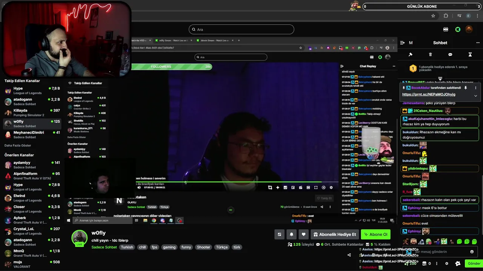Open chat three-dot options near shop

pos(437,263)
